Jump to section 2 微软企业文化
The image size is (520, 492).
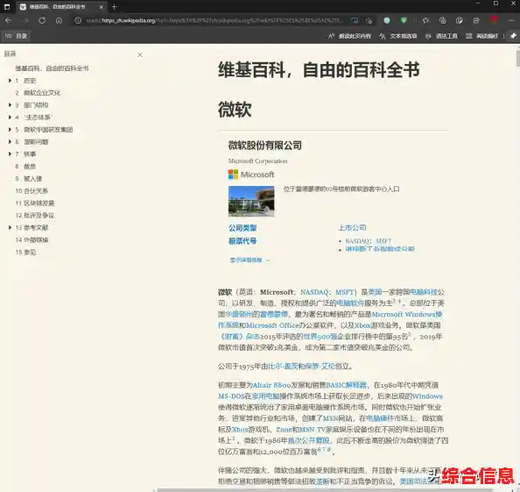[x=38, y=93]
